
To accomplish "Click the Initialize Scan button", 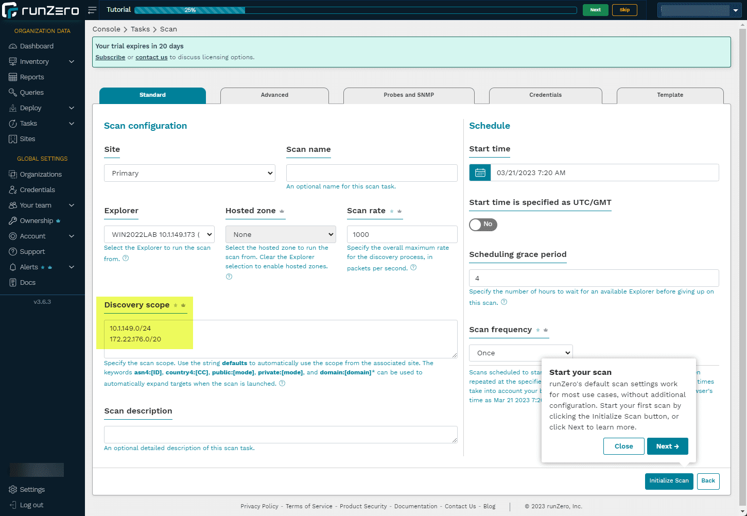I will tap(669, 481).
